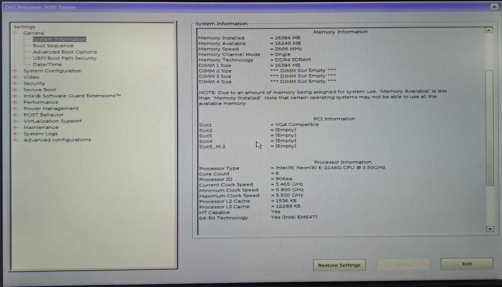The image size is (502, 287).
Task: Click the Memory Information heading
Action: pyautogui.click(x=341, y=32)
